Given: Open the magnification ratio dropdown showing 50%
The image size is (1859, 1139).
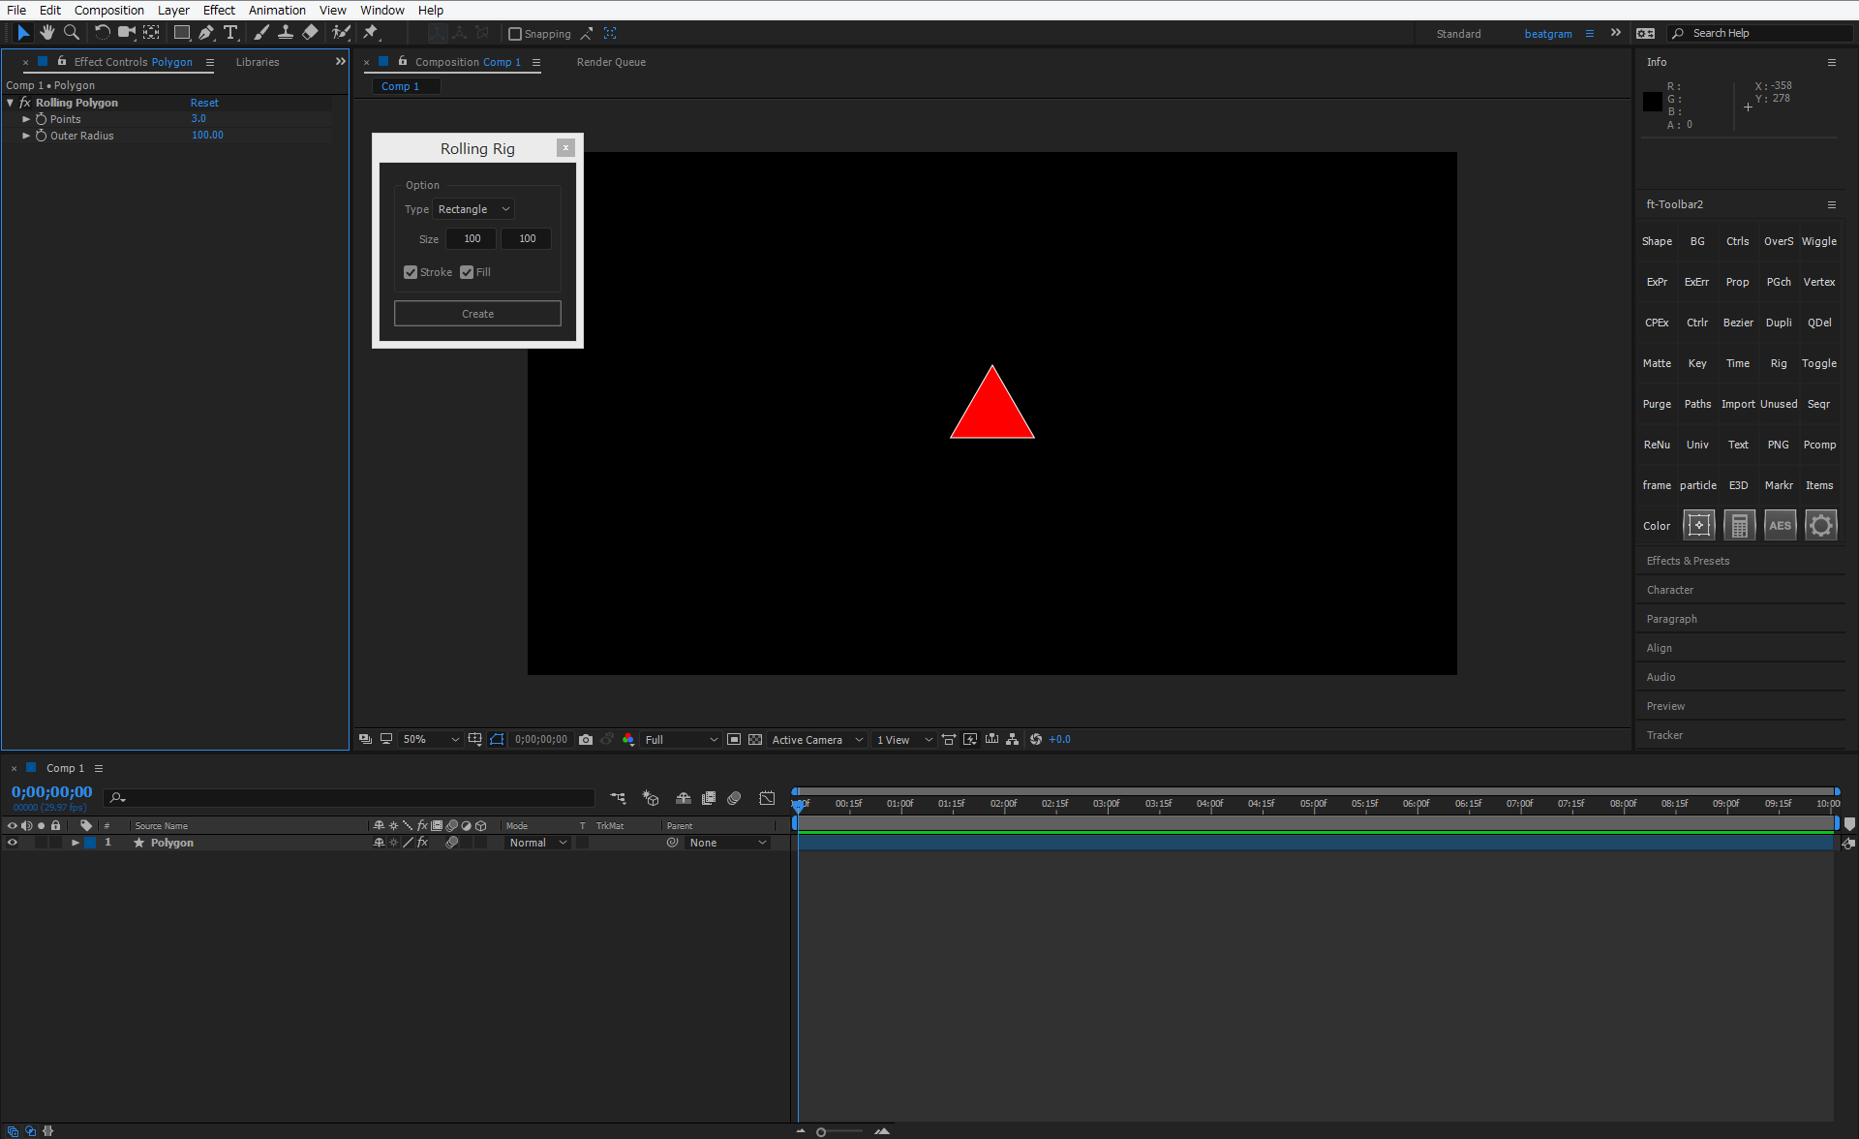Looking at the screenshot, I should (430, 739).
